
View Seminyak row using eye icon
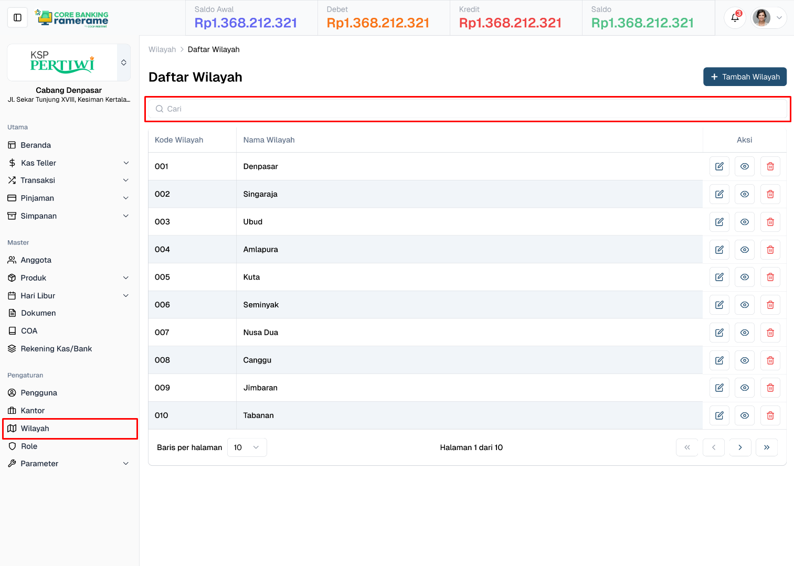(744, 305)
